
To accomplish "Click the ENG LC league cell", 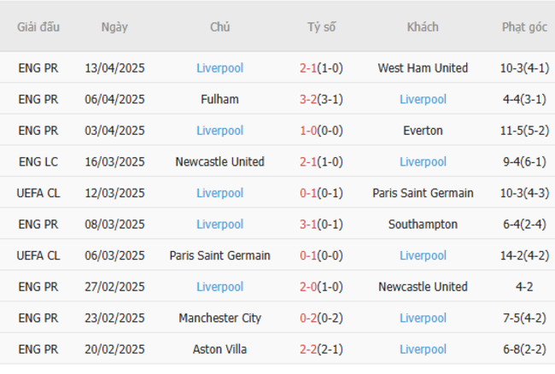I will click(38, 161).
